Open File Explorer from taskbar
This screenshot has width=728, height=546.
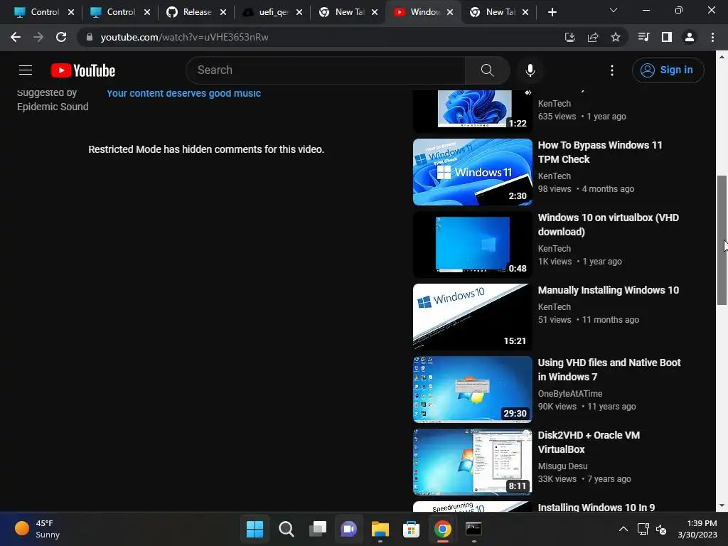[x=380, y=529]
